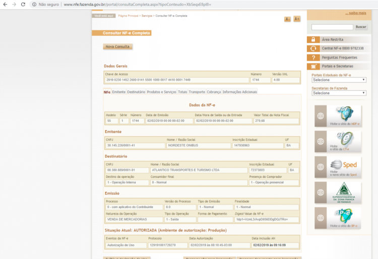Click the Versão XML value 4.00
Image resolution: width=378 pixels, height=259 pixels.
pyautogui.click(x=277, y=80)
